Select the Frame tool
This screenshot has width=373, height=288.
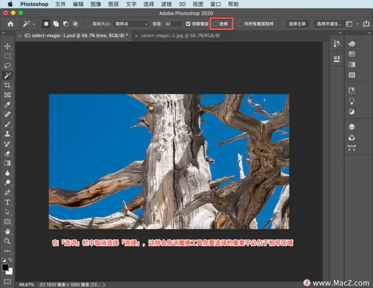click(7, 95)
